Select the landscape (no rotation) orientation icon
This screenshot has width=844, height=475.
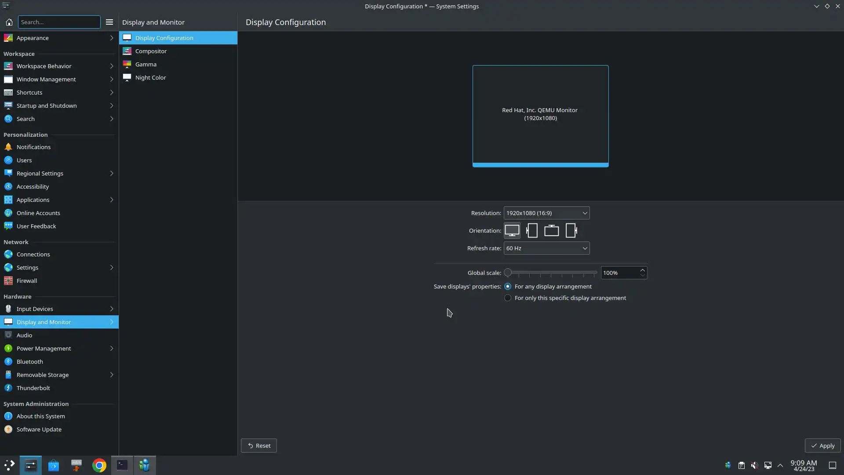(512, 230)
